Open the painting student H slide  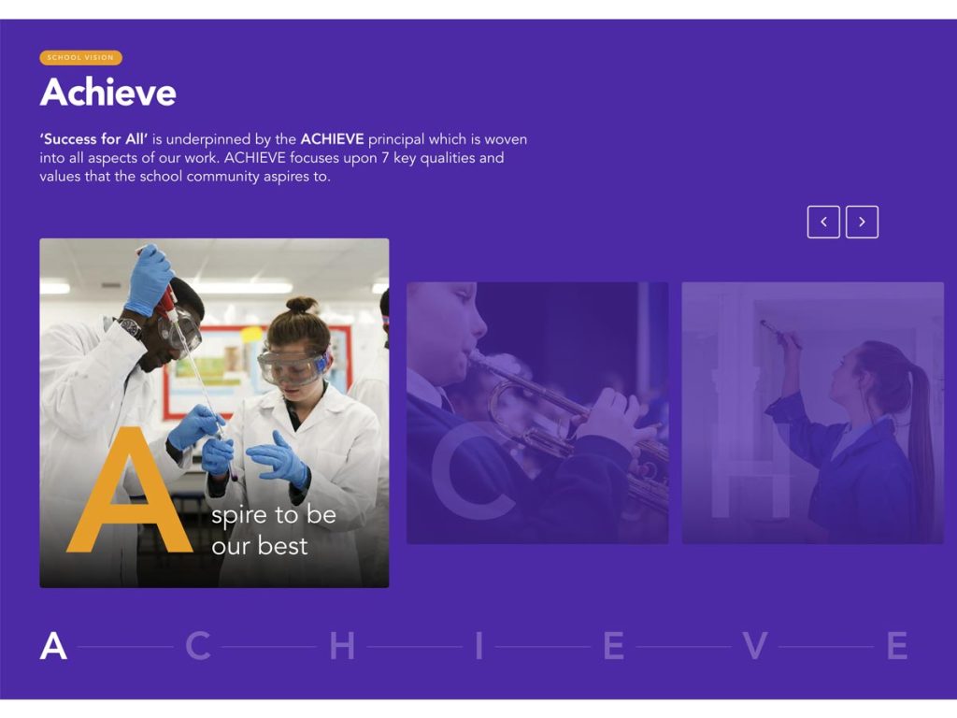(812, 412)
